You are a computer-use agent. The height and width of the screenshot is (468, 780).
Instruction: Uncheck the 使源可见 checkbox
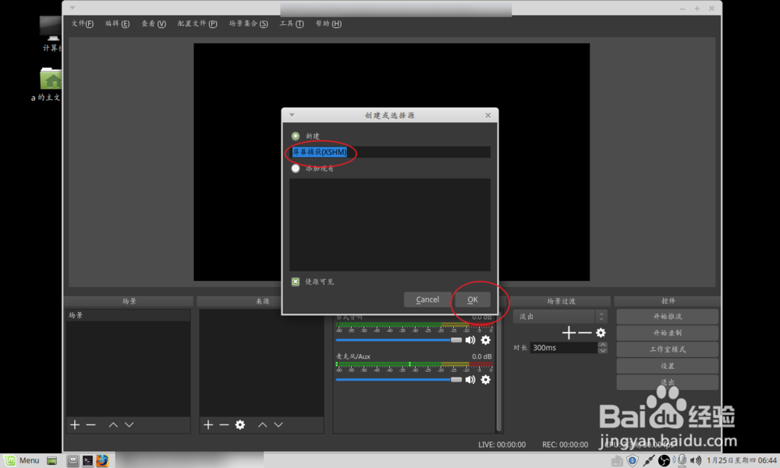tap(296, 282)
